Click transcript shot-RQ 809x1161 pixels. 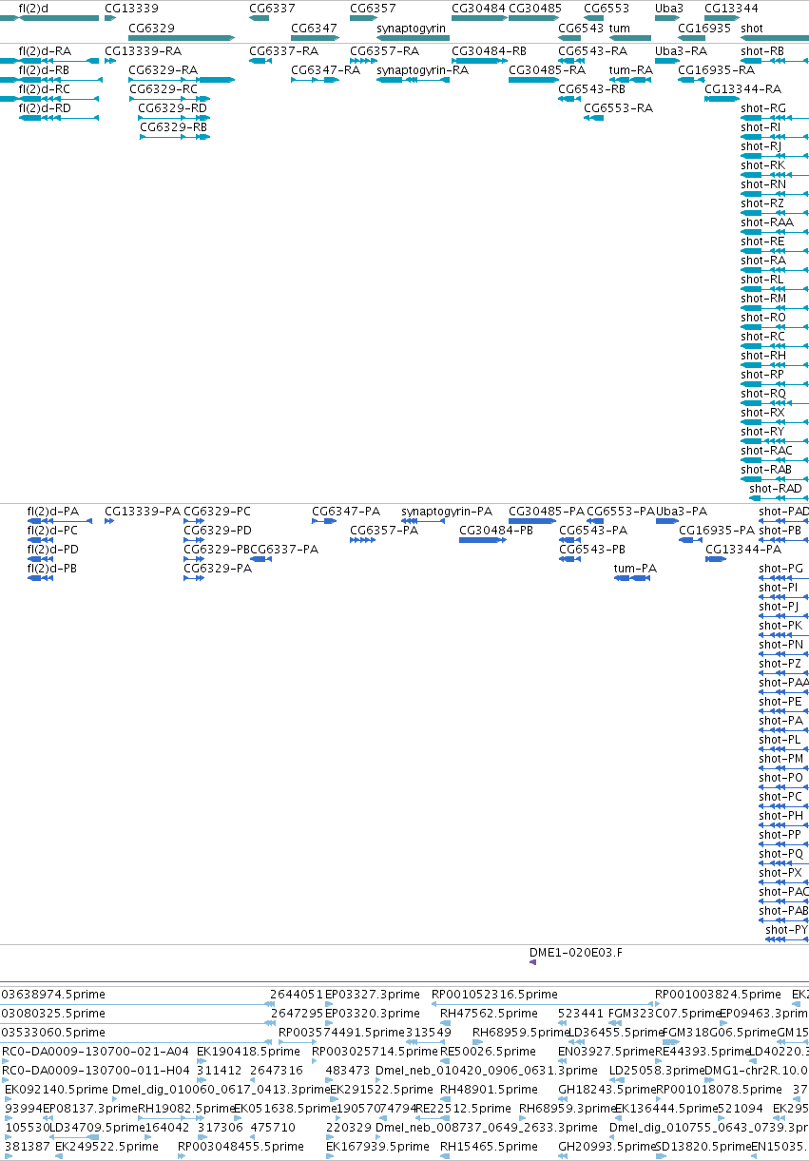[763, 394]
